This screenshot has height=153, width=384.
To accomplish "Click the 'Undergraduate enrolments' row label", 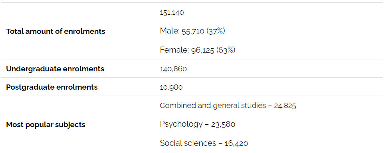I will (55, 69).
